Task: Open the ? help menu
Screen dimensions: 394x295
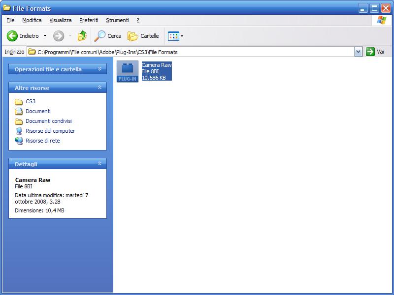Action: 138,20
